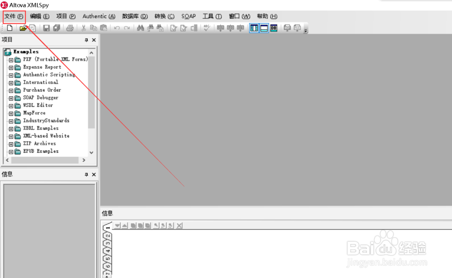Click the DTD/schema assign icon
452x278 pixels.
pyautogui.click(x=287, y=28)
